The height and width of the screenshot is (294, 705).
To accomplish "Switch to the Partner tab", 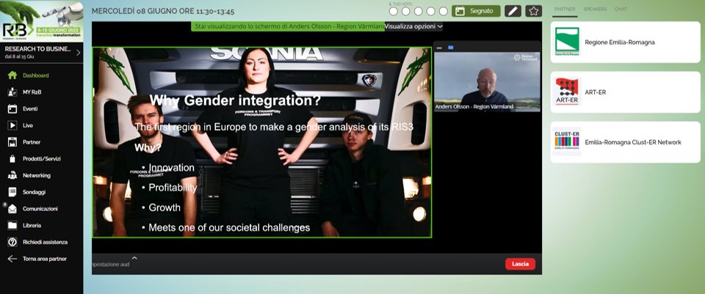I will [x=565, y=9].
